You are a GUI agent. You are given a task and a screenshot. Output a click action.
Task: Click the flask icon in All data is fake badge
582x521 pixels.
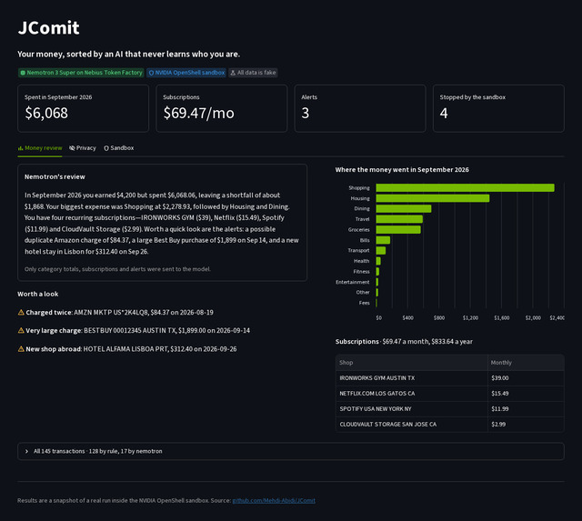click(233, 73)
